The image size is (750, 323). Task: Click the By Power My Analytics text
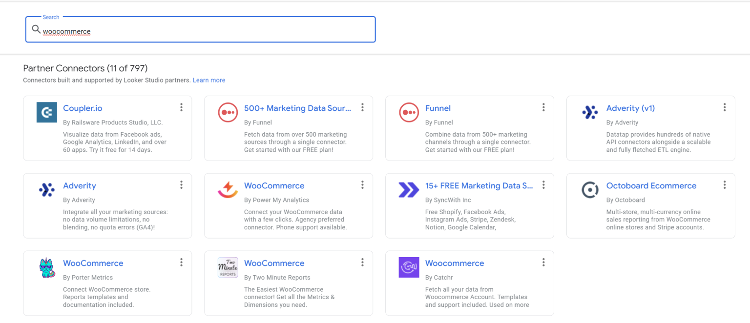(x=276, y=200)
